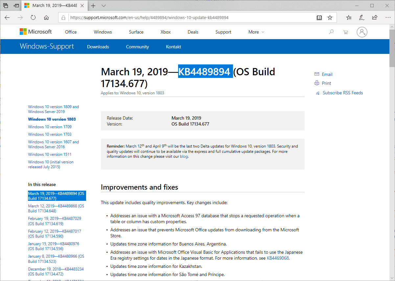Open the shopping cart
The image size is (395, 281).
pos(345,32)
